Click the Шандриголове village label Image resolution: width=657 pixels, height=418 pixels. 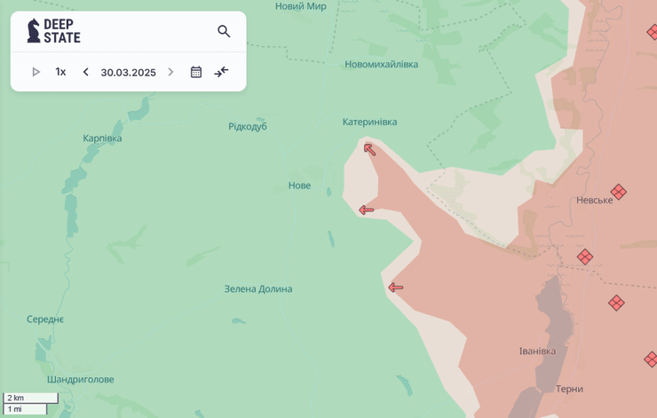tap(81, 379)
